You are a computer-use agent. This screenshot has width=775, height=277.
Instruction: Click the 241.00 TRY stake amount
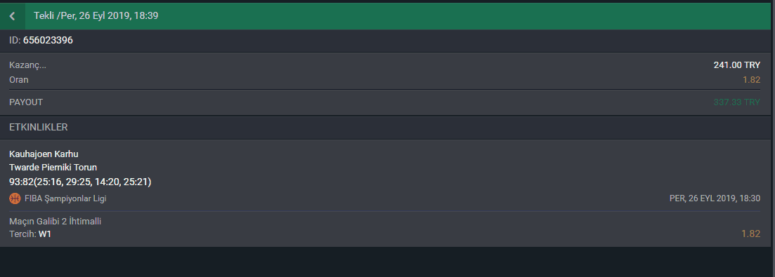(736, 65)
